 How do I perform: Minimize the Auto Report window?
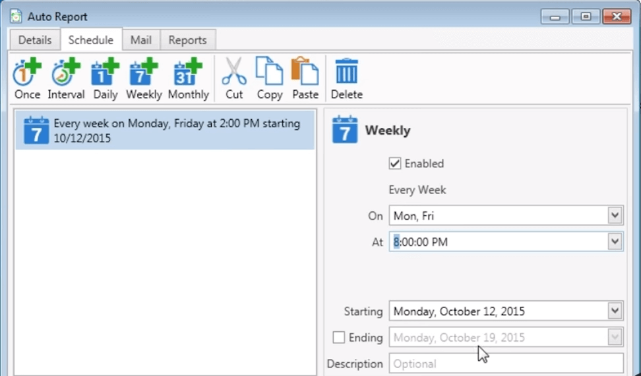click(x=555, y=16)
